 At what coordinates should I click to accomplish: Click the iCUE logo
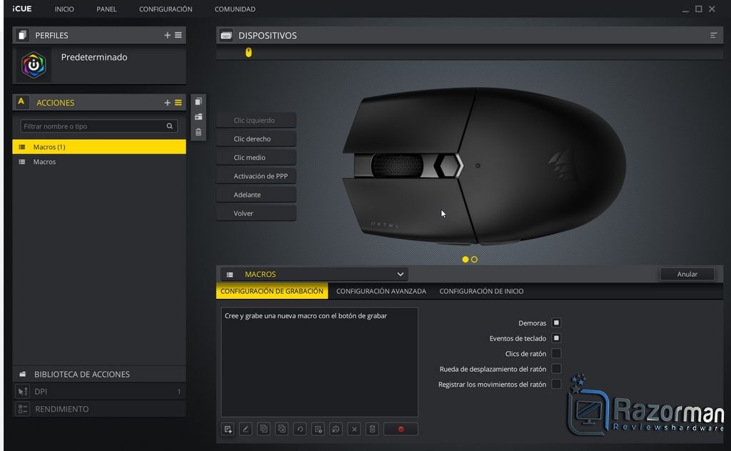pos(22,9)
